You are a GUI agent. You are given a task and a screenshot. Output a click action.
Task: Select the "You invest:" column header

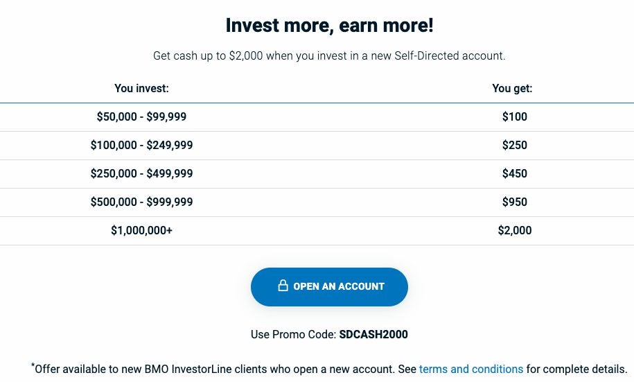pyautogui.click(x=141, y=88)
